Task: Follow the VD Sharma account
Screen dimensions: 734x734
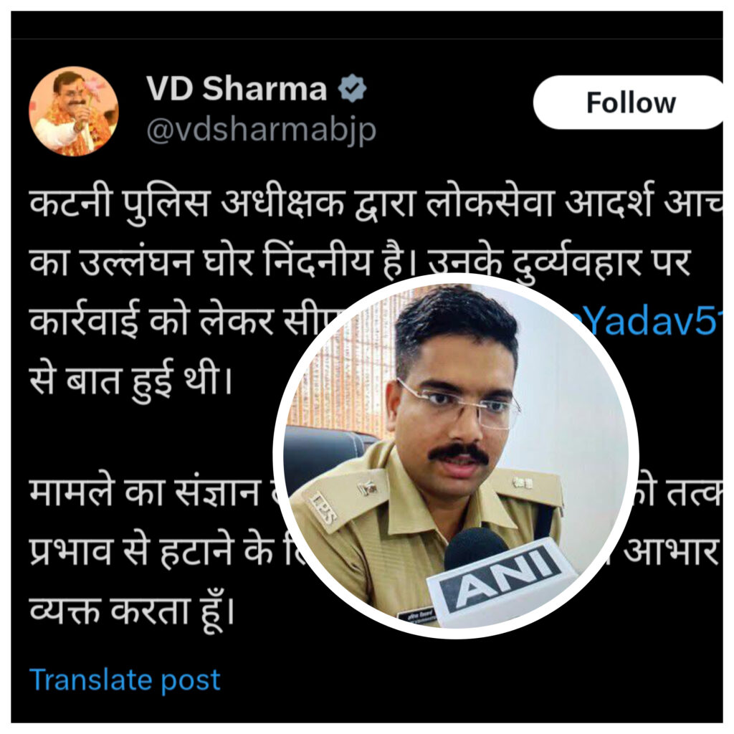Action: (x=629, y=103)
